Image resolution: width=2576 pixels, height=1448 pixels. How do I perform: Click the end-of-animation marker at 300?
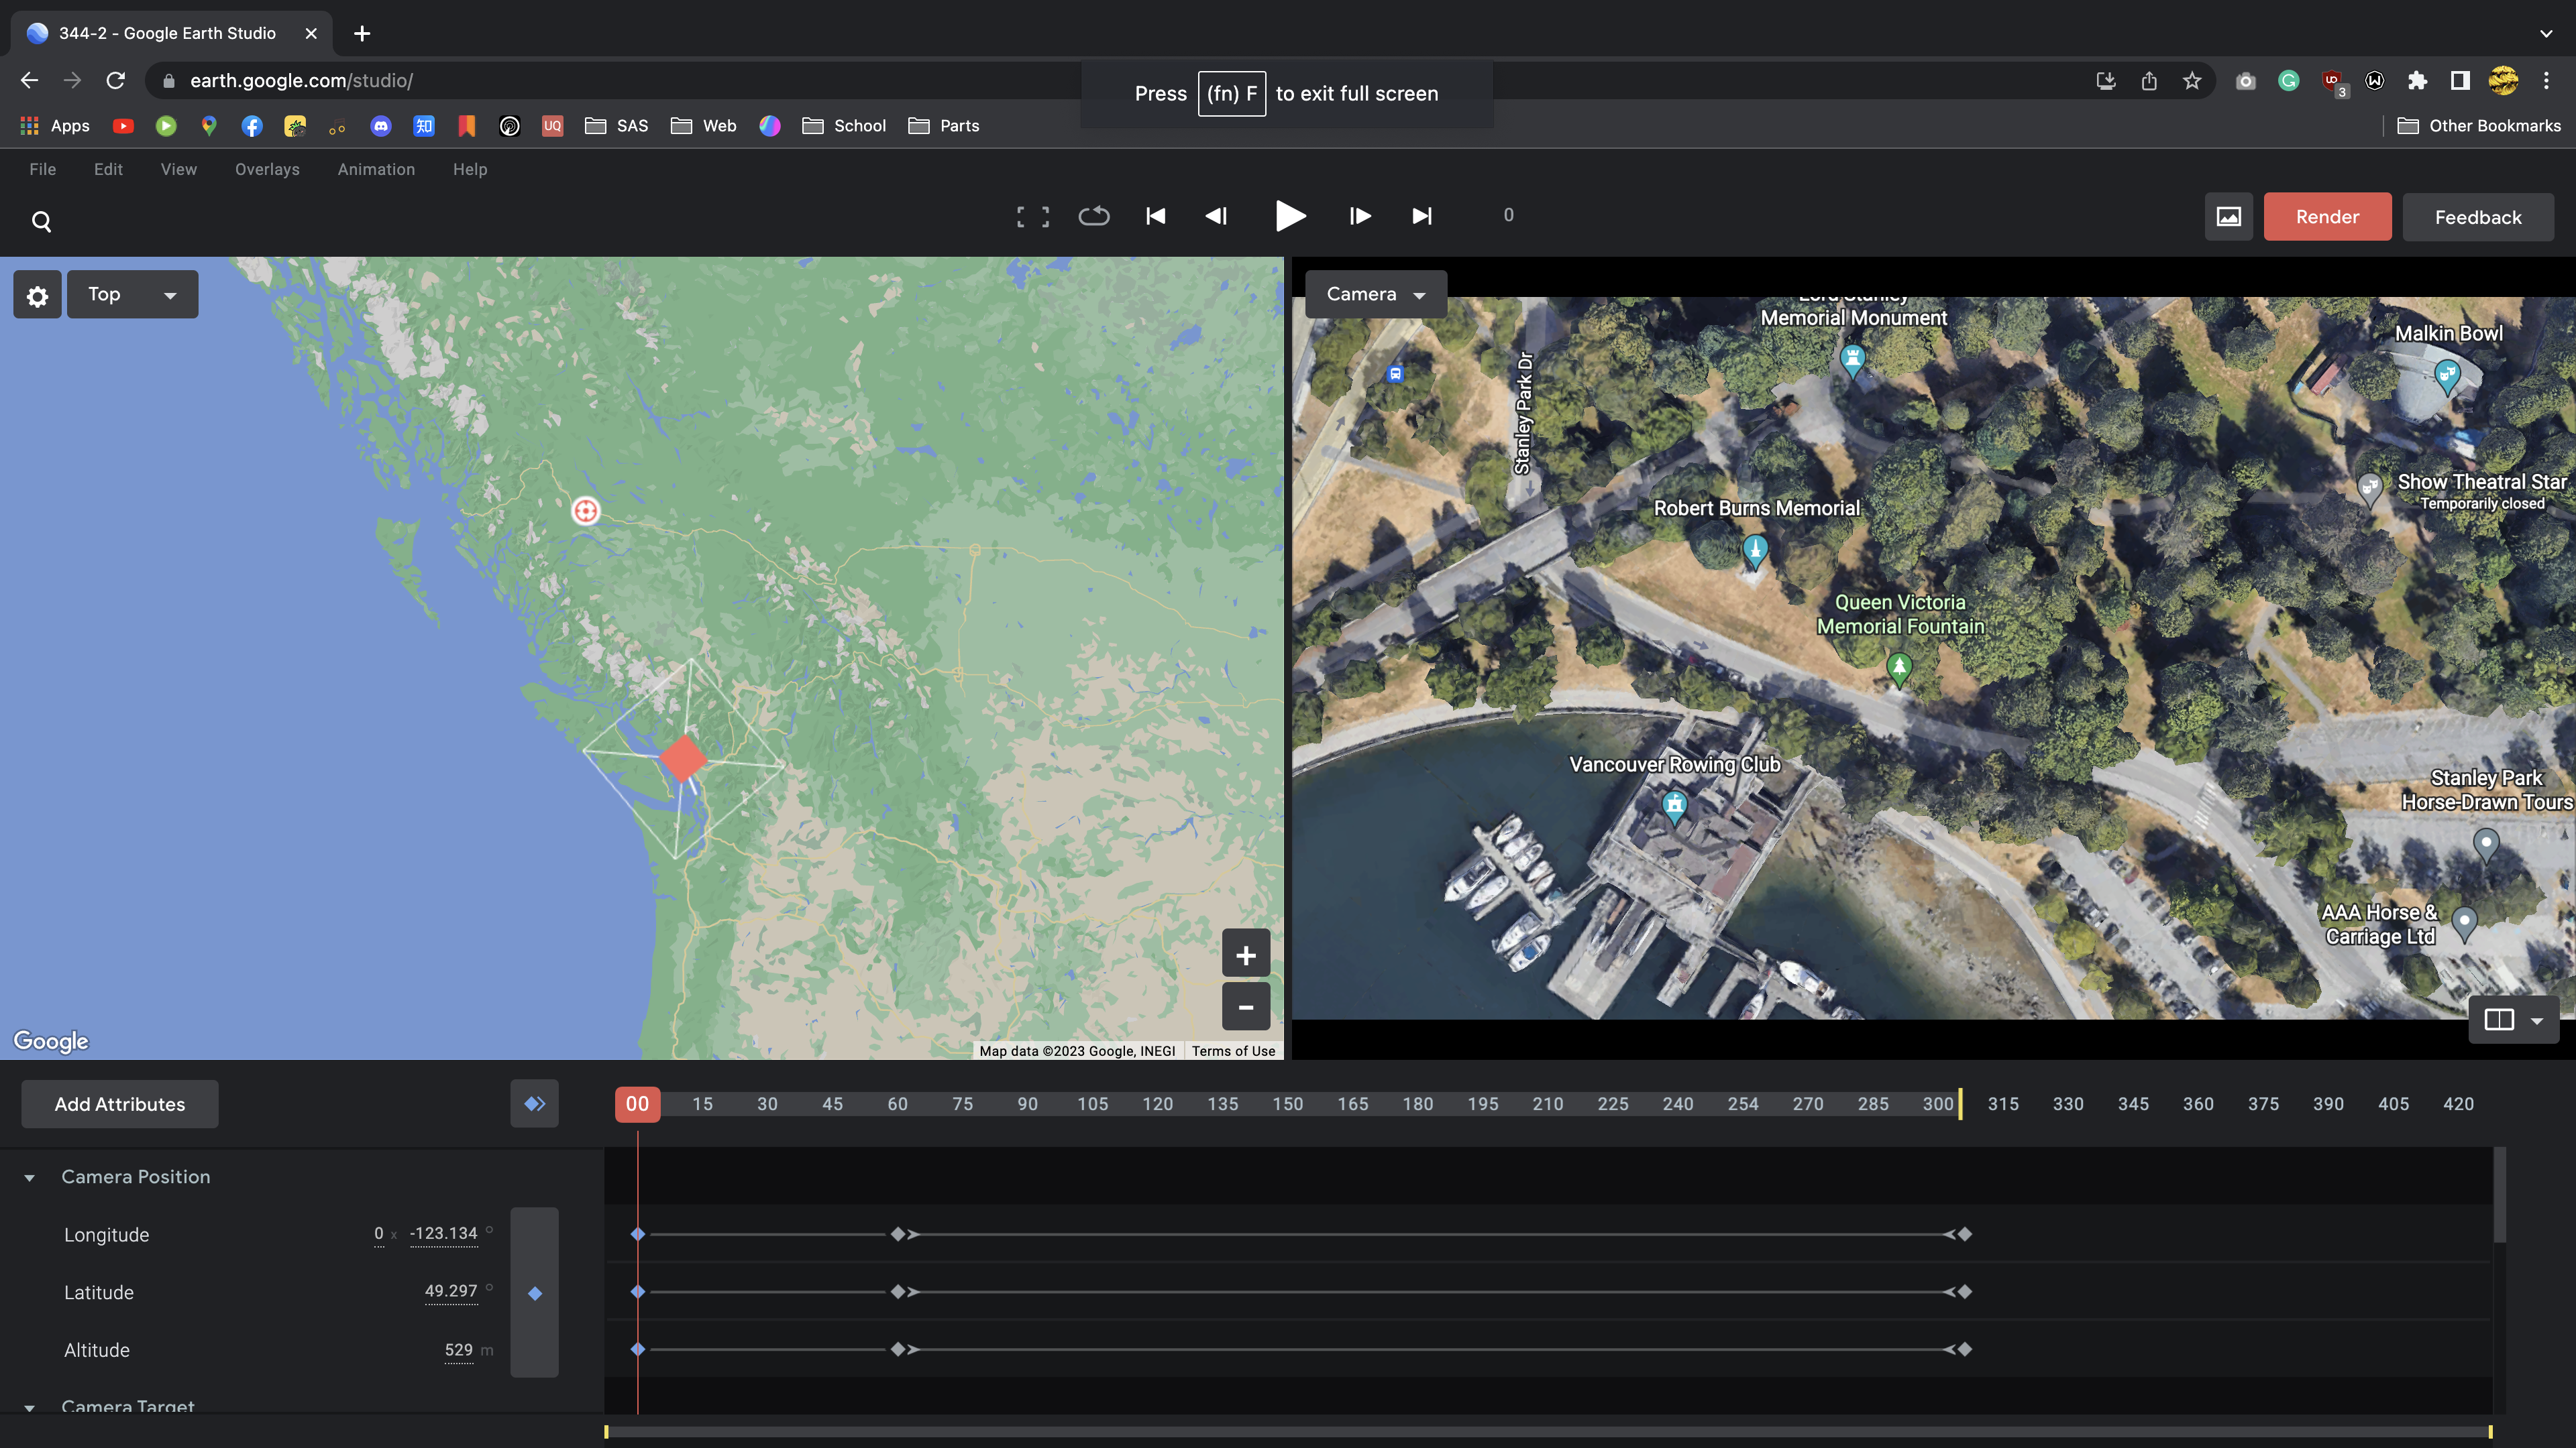(x=1961, y=1104)
